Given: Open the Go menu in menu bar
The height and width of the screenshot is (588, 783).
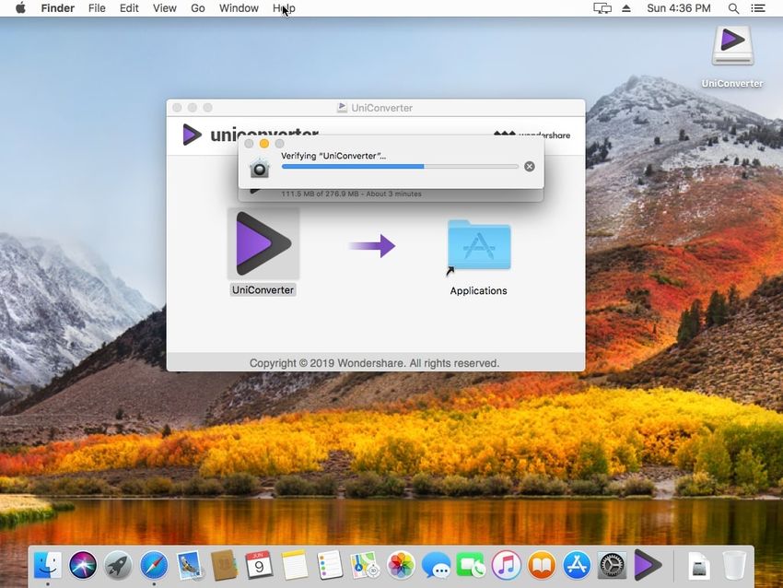Looking at the screenshot, I should [x=197, y=8].
